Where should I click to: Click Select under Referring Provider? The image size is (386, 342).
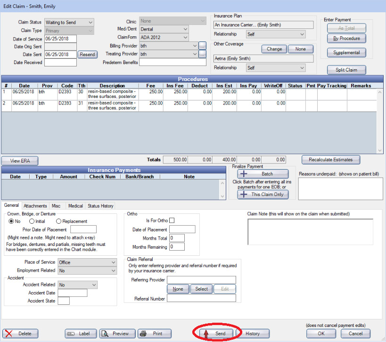pyautogui.click(x=201, y=289)
